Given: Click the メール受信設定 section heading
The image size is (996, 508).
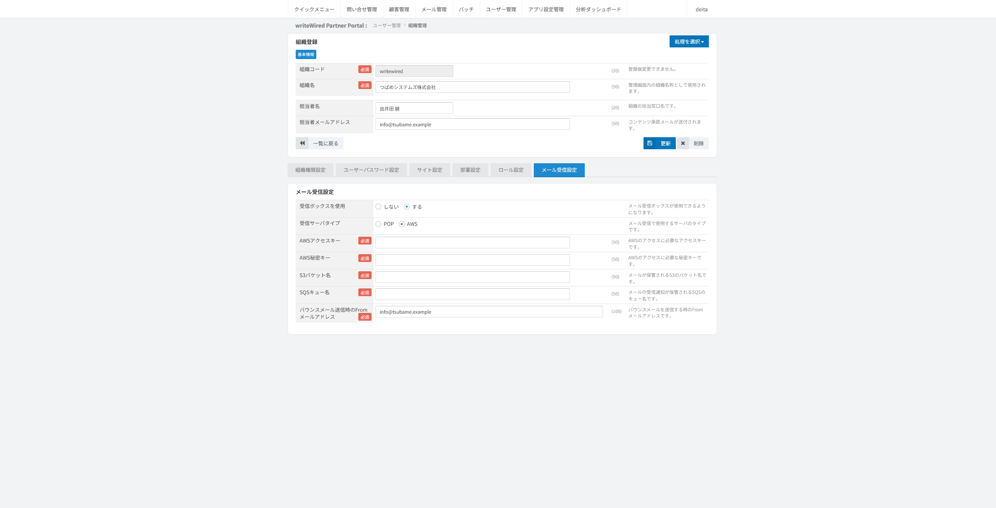Looking at the screenshot, I should click(x=315, y=192).
